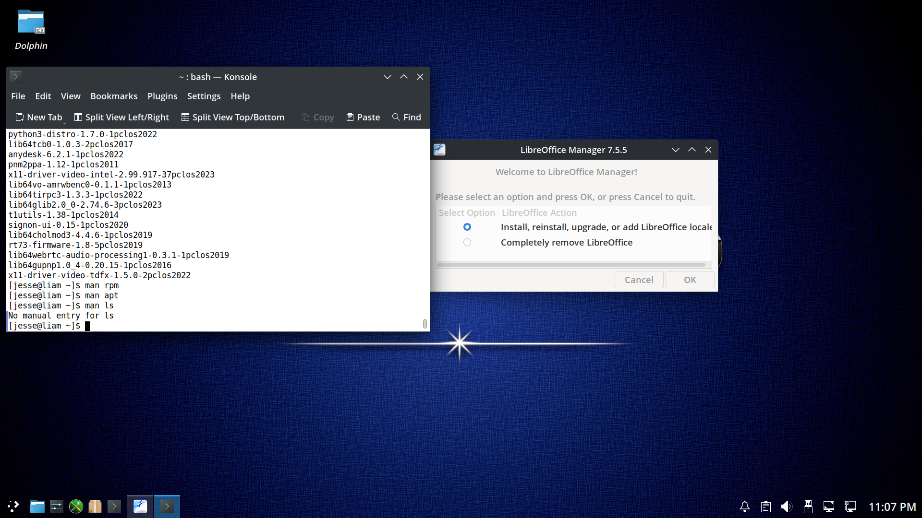Open System Settings from the taskbar
This screenshot has width=922, height=518.
[57, 506]
